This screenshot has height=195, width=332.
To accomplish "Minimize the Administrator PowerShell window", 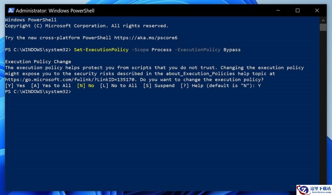I will tap(278, 11).
